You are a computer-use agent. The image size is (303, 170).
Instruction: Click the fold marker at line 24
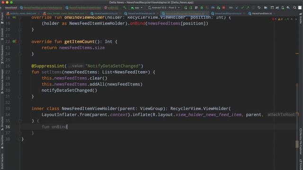point(20,54)
